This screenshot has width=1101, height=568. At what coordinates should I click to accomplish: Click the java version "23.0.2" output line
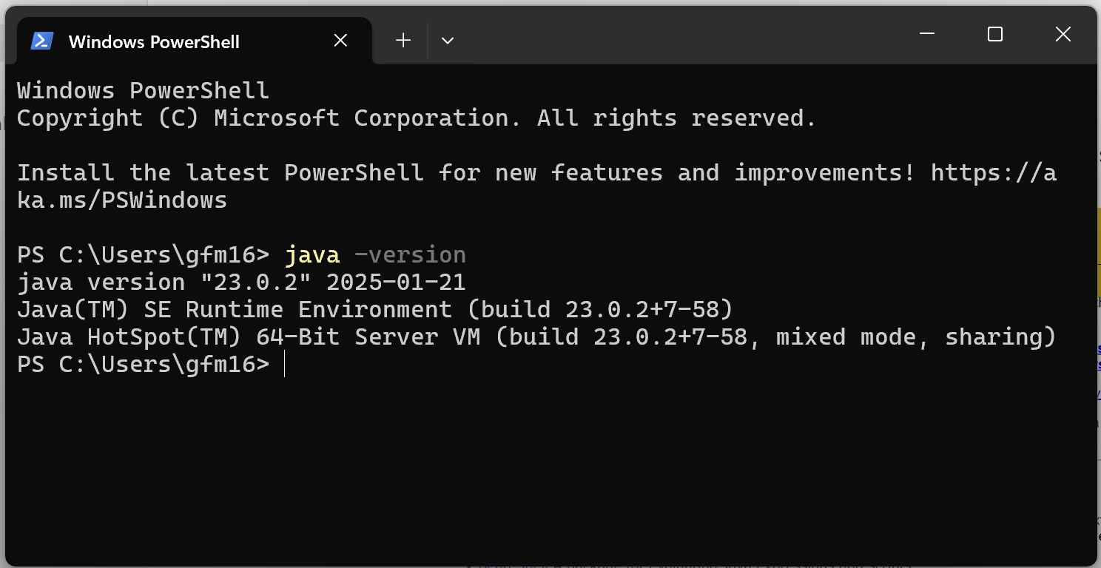[x=241, y=283]
